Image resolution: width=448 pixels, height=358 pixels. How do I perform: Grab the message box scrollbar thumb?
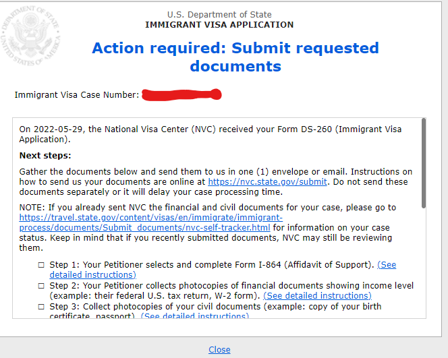424,163
